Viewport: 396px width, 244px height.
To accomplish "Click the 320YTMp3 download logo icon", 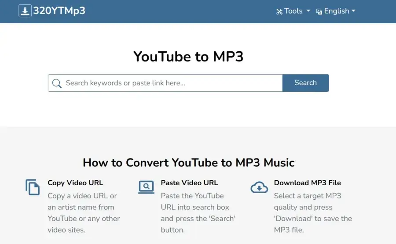I will click(25, 11).
